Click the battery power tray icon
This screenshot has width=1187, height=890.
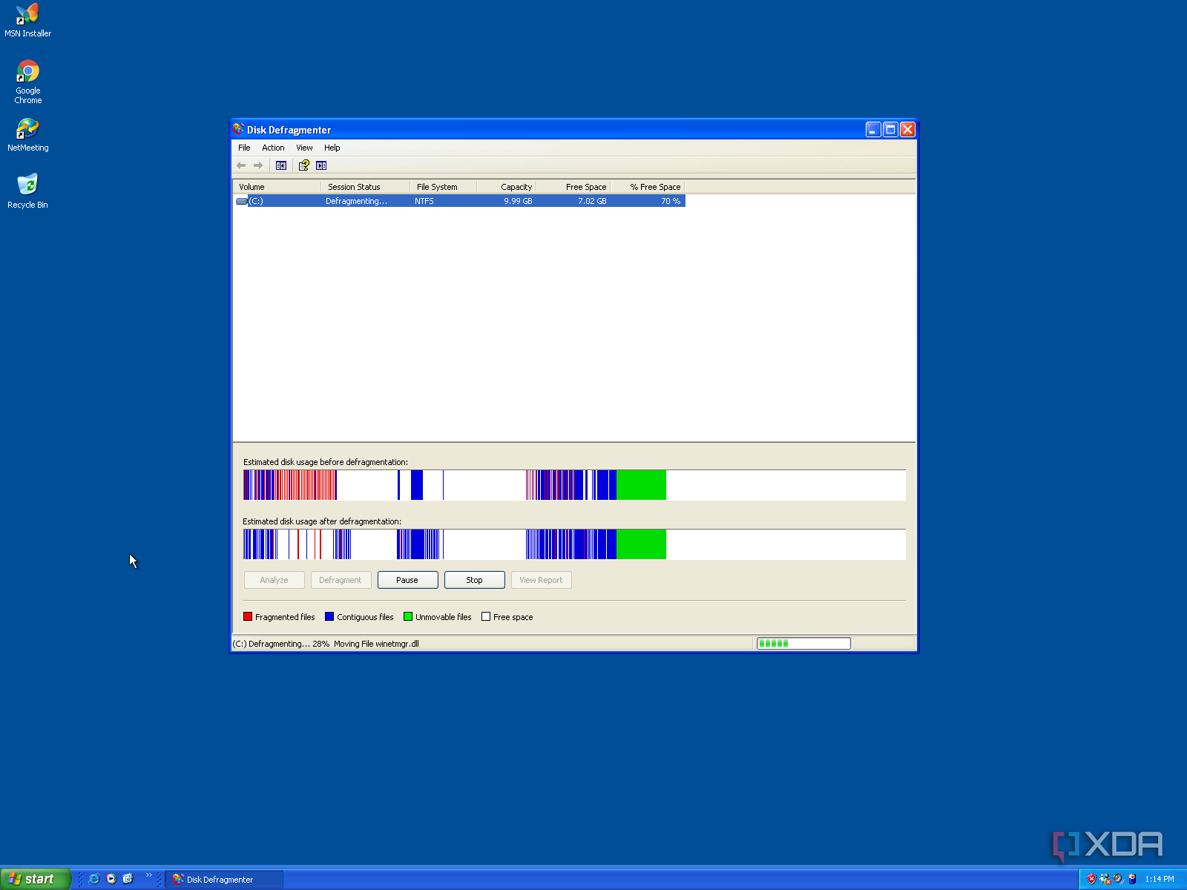(1132, 879)
